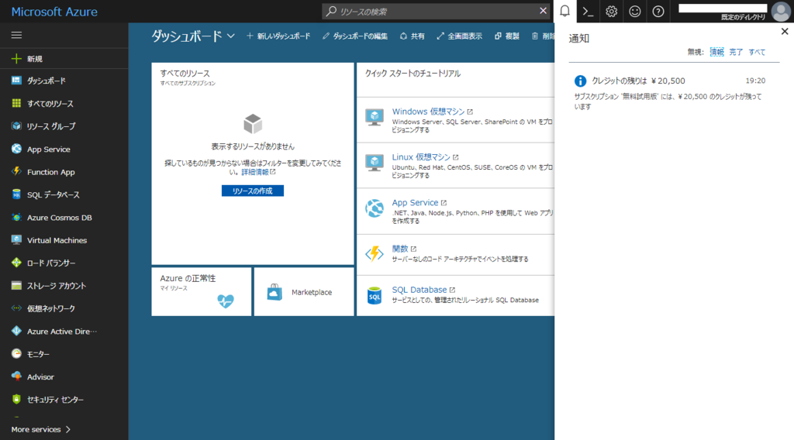Image resolution: width=794 pixels, height=440 pixels.
Task: Open the Azure Active Directory sidebar icon
Action: [16, 331]
